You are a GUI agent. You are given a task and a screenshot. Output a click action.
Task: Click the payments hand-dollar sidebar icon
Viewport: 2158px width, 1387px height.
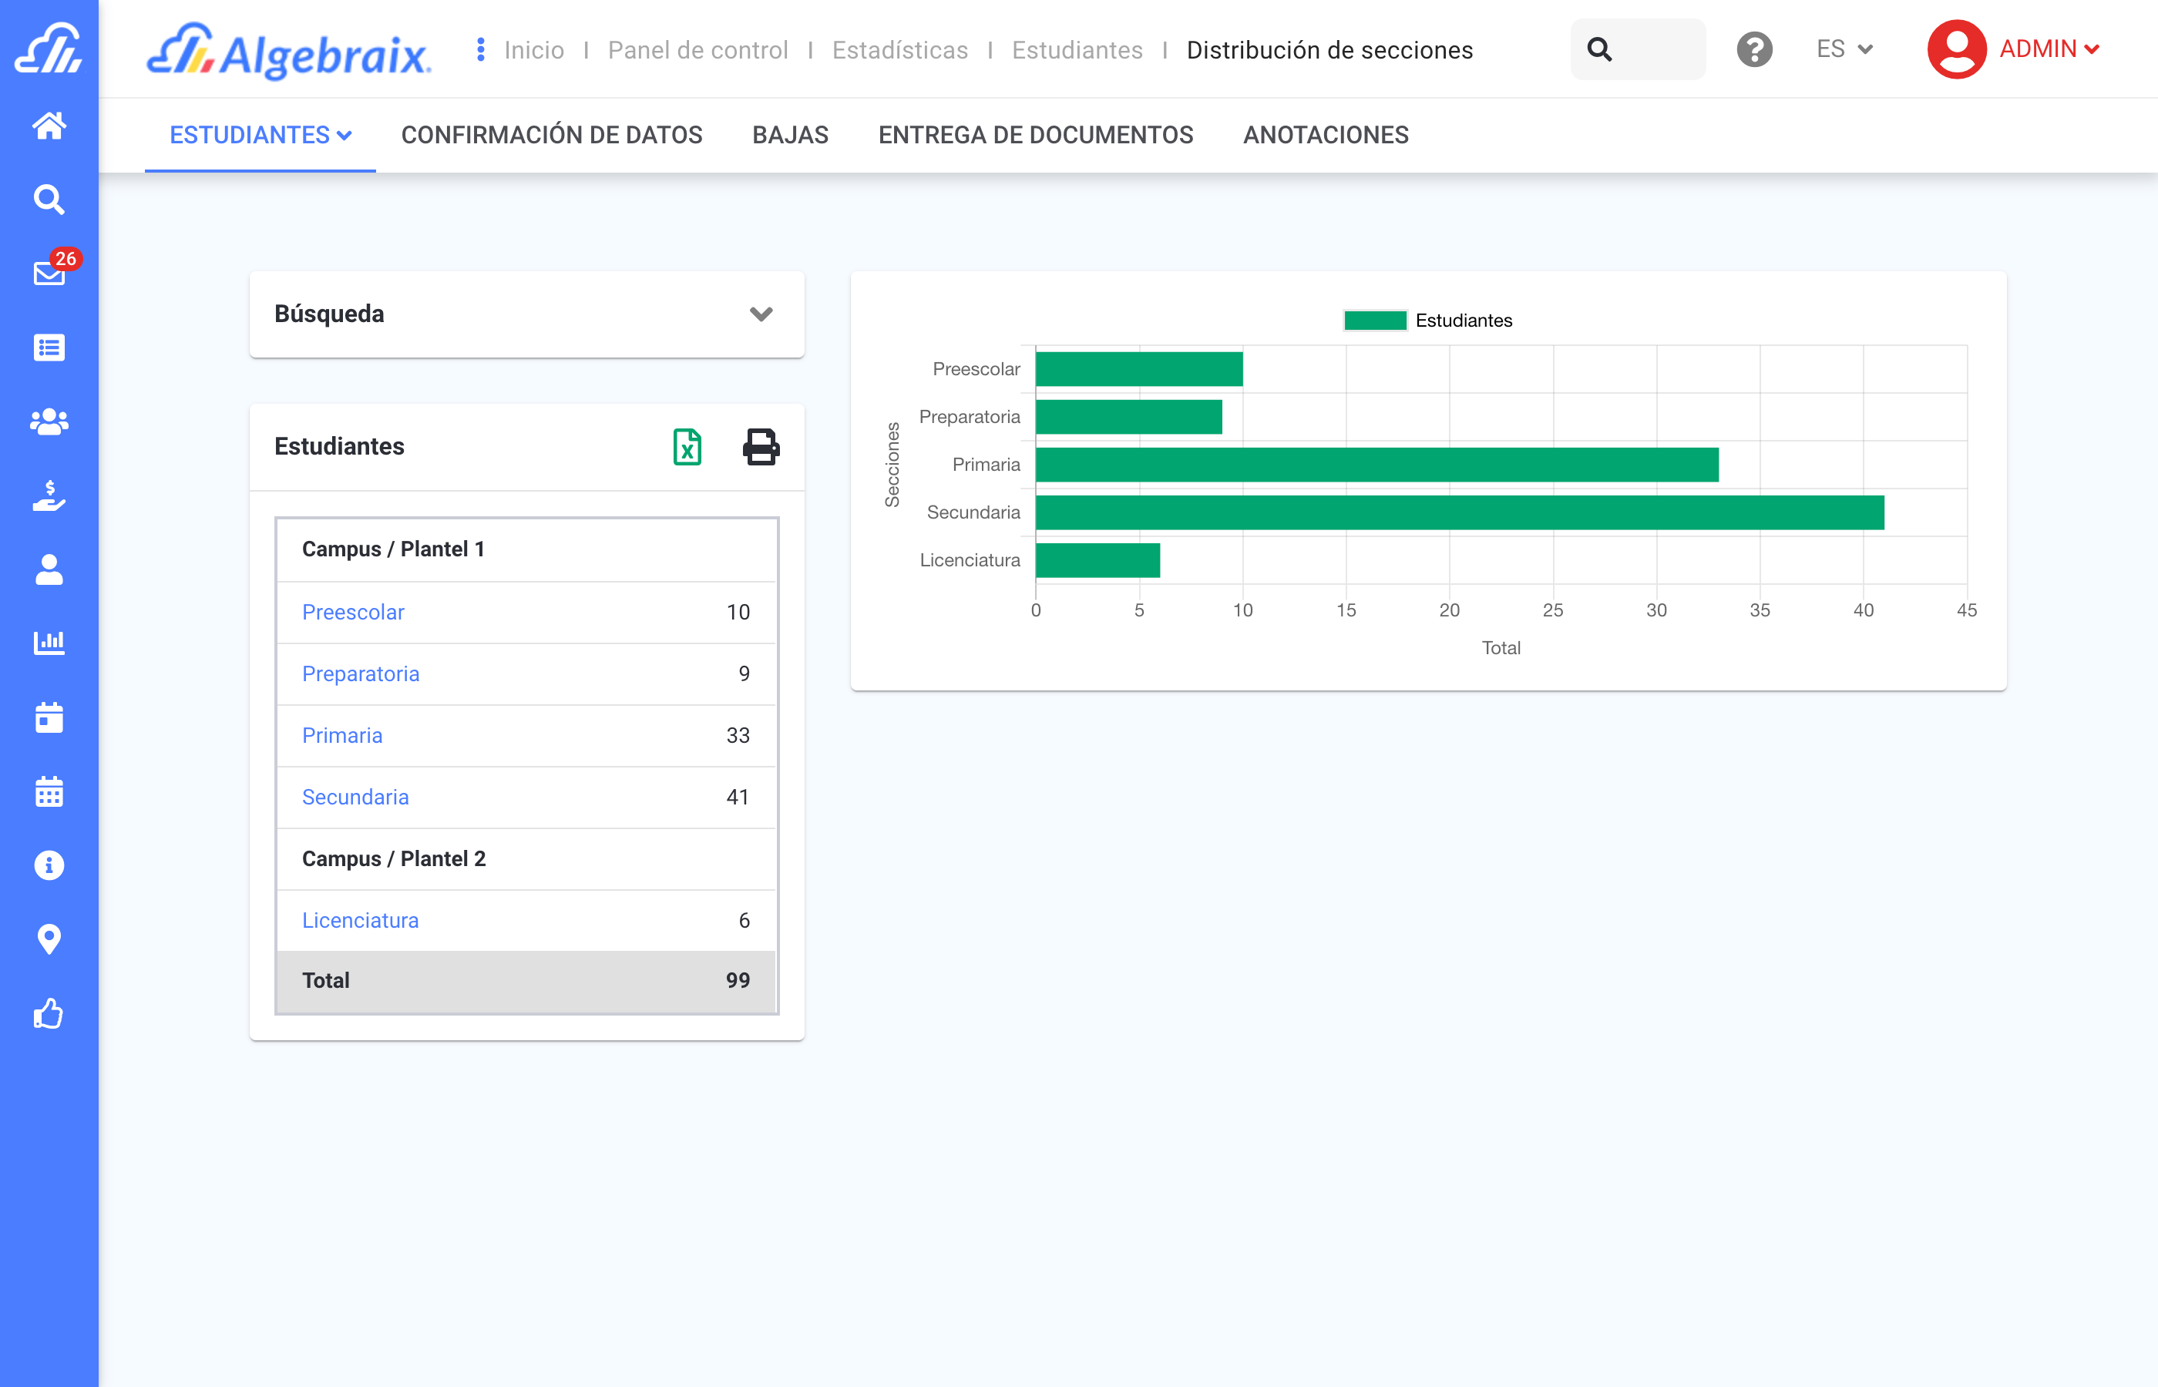click(49, 495)
